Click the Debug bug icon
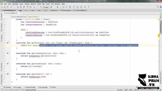Viewport: 162px width, 91px height. pyautogui.click(x=57, y=7)
